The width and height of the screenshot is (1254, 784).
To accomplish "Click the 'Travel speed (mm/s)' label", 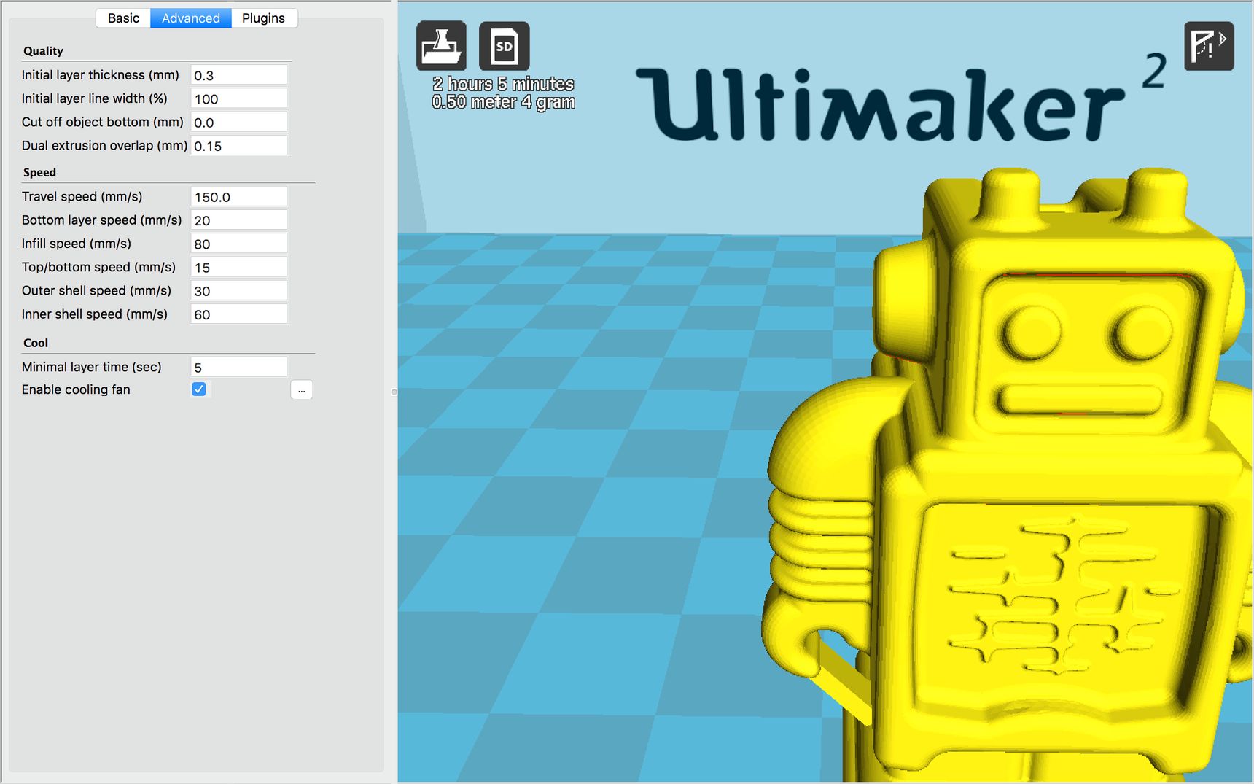I will tap(82, 197).
